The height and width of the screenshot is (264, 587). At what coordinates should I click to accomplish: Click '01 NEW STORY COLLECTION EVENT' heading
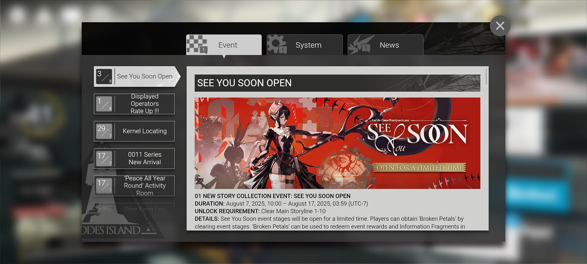point(273,196)
